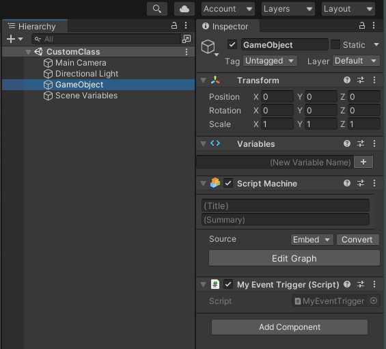The image size is (386, 349).
Task: Add new variable with plus button
Action: (x=363, y=162)
